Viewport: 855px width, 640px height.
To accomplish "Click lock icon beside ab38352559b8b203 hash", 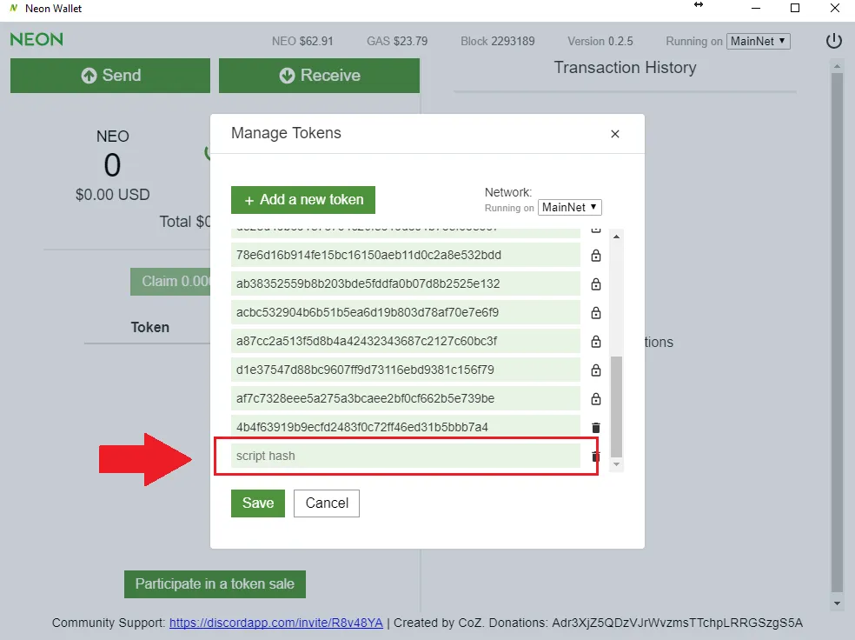I will pyautogui.click(x=596, y=283).
